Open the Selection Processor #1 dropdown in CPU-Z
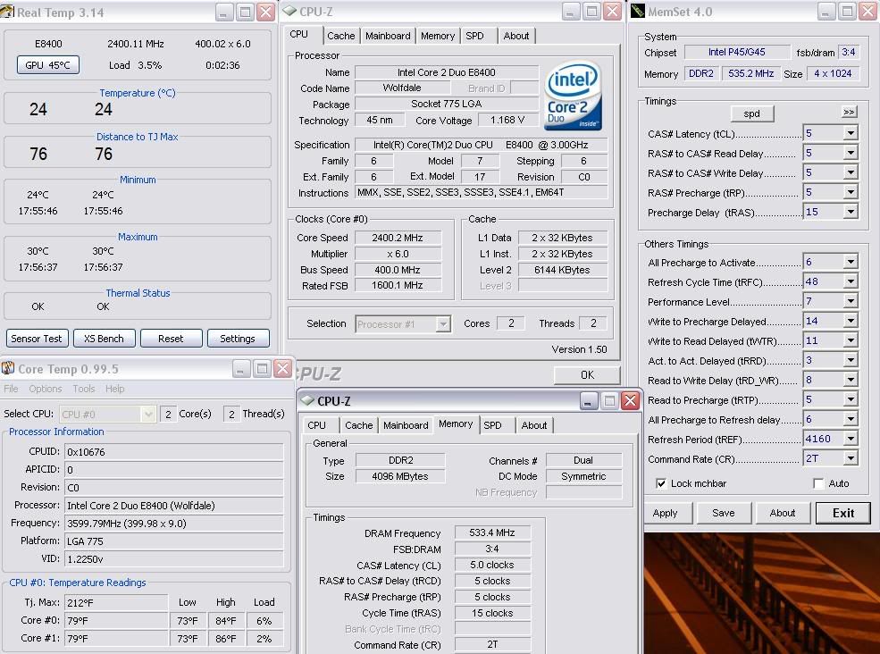This screenshot has height=654, width=880. click(443, 324)
